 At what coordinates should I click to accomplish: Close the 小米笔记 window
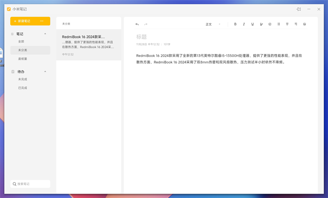[319, 9]
